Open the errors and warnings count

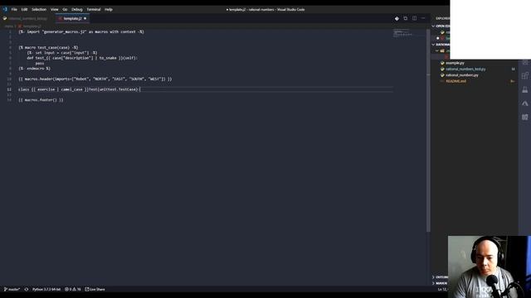72,290
